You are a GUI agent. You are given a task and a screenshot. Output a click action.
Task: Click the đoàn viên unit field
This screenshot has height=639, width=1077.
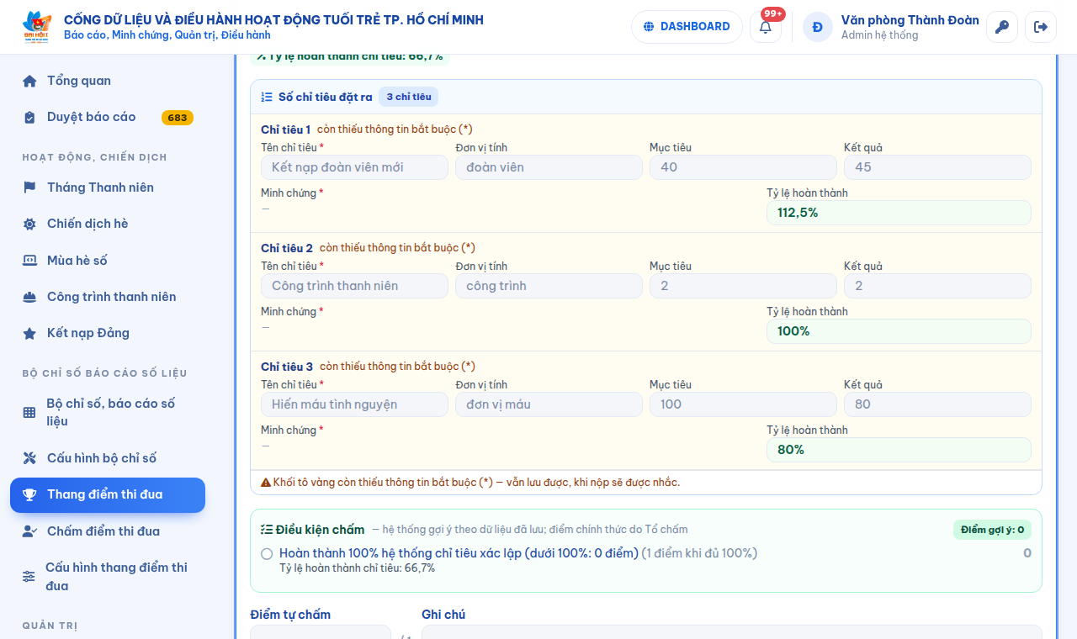[x=549, y=167]
